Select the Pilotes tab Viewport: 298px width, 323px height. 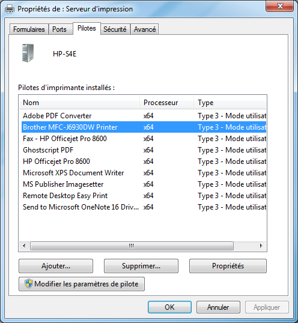[x=87, y=28]
